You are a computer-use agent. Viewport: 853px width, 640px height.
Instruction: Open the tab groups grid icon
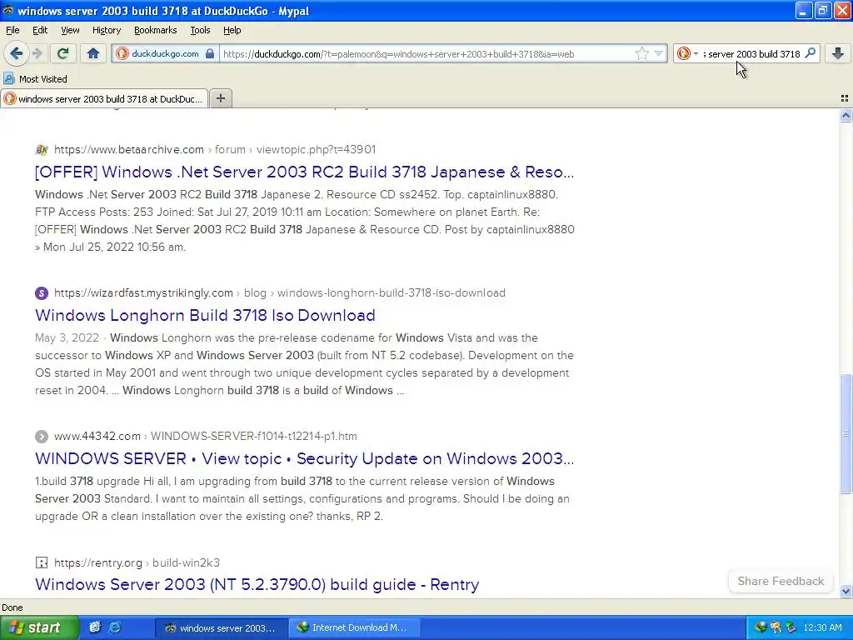point(845,98)
